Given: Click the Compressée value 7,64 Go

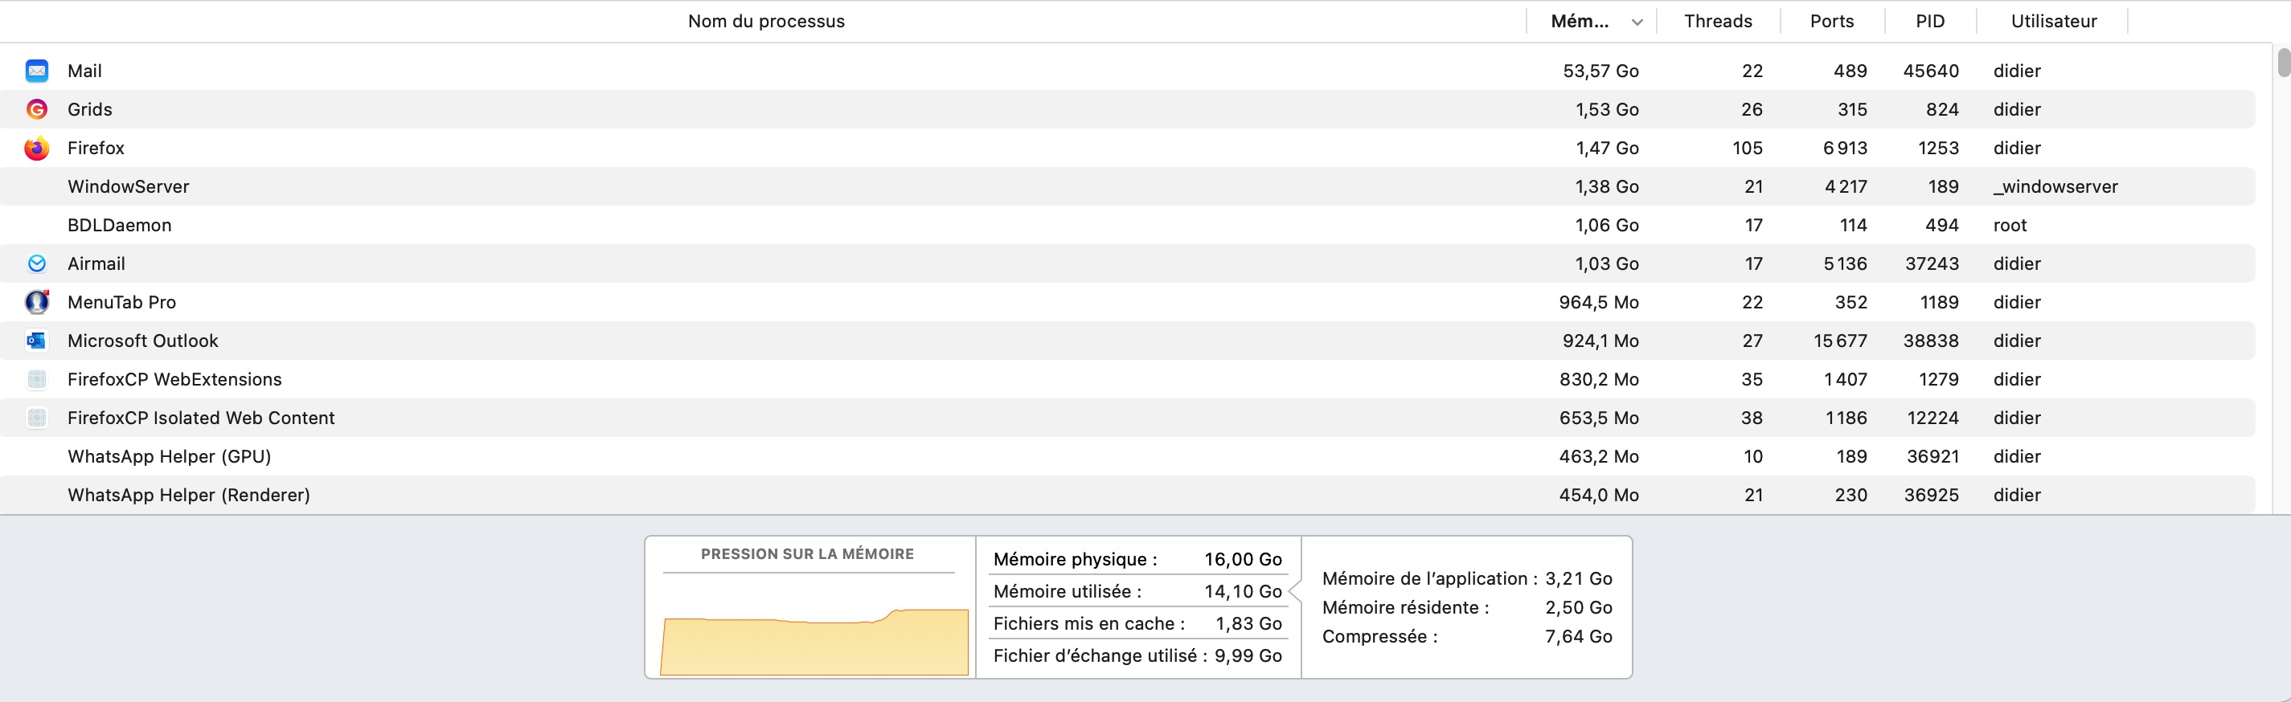Looking at the screenshot, I should (x=1579, y=636).
